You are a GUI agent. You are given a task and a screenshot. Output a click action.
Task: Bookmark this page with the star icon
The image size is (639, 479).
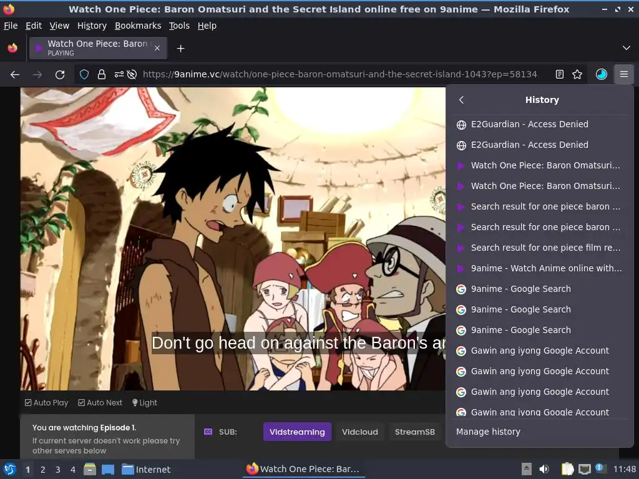[x=577, y=74]
